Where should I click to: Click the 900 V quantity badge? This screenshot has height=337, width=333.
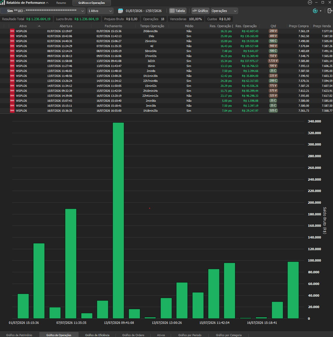tap(273, 46)
